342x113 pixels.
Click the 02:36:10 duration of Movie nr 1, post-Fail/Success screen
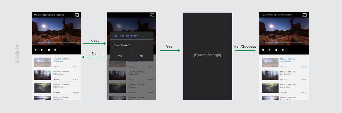point(303,67)
